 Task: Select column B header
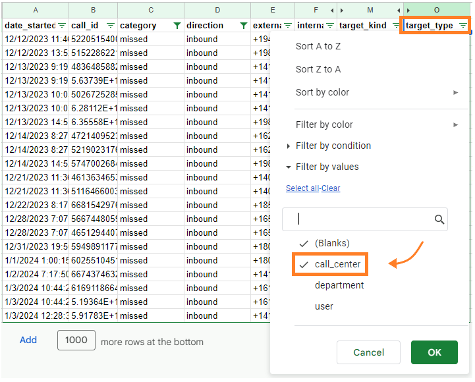coord(94,11)
